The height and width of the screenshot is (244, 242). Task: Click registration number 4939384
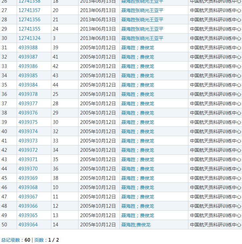click(x=28, y=85)
